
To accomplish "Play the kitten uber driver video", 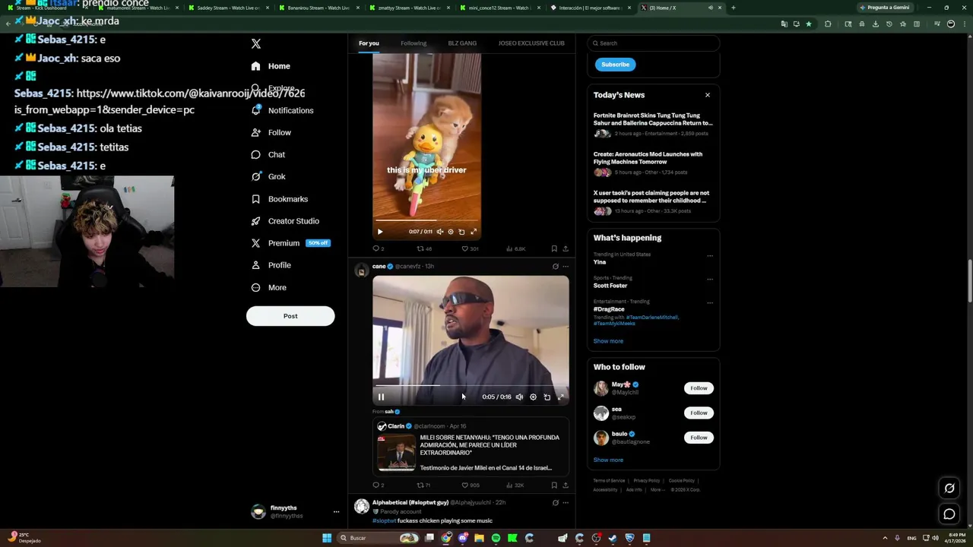I will pyautogui.click(x=380, y=232).
